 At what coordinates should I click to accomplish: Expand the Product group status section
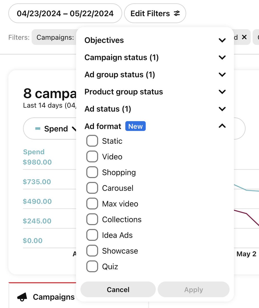pos(155,92)
